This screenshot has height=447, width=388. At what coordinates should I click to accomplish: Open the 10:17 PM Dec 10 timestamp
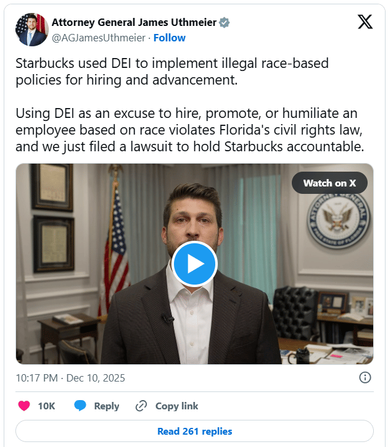pyautogui.click(x=70, y=378)
